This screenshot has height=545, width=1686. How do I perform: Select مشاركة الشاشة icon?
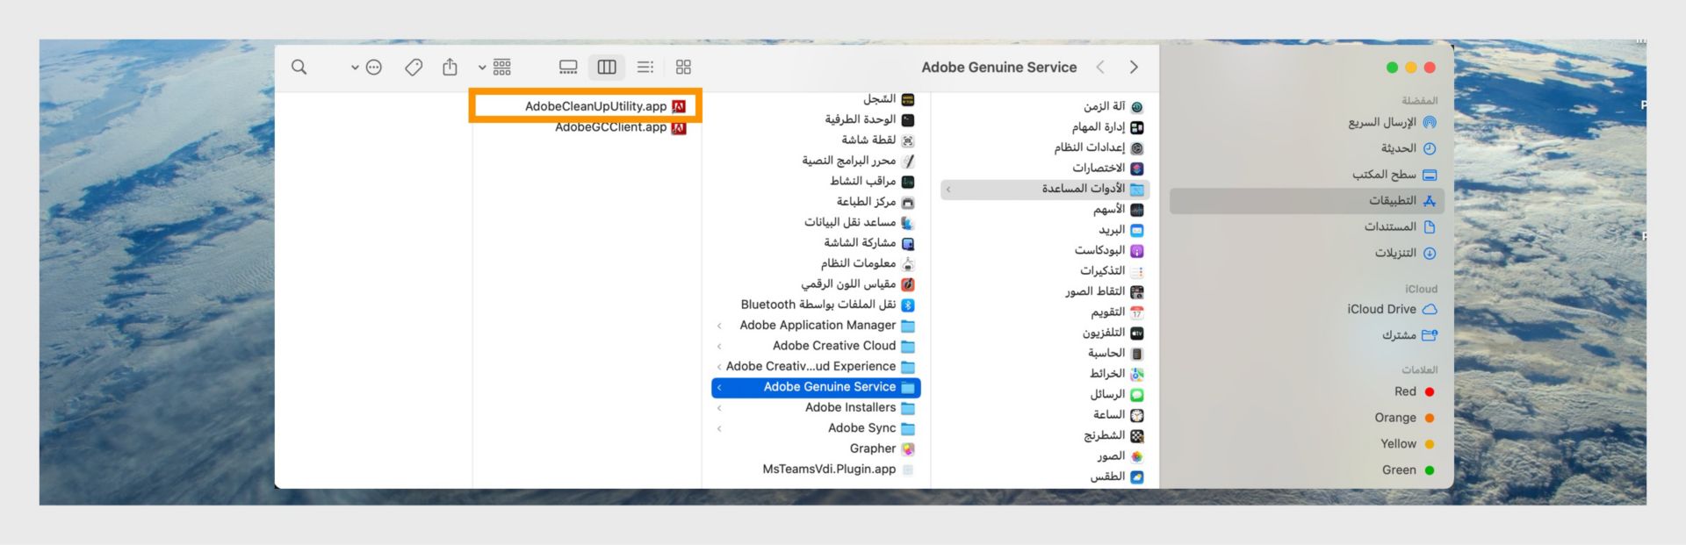pyautogui.click(x=908, y=244)
